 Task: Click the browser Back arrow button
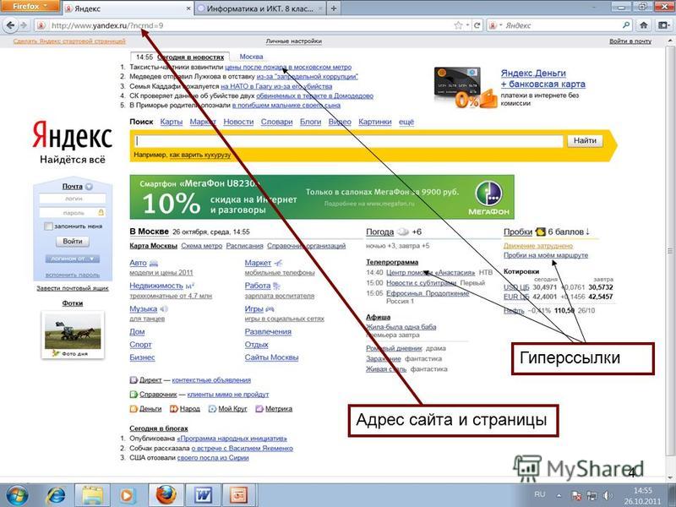[x=9, y=25]
